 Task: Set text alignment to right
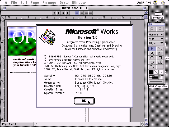pos(86,13)
